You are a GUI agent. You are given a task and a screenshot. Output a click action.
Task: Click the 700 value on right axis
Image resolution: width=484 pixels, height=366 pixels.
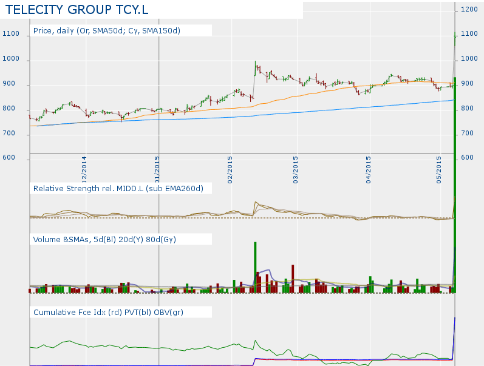coord(468,134)
